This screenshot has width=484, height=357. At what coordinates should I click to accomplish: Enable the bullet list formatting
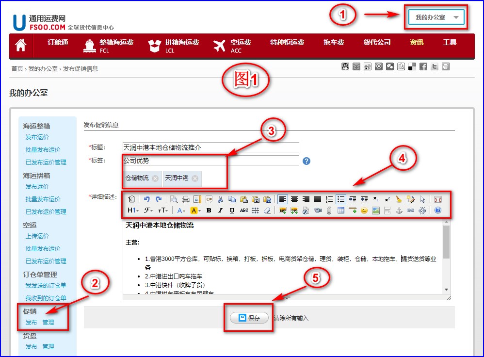[340, 199]
